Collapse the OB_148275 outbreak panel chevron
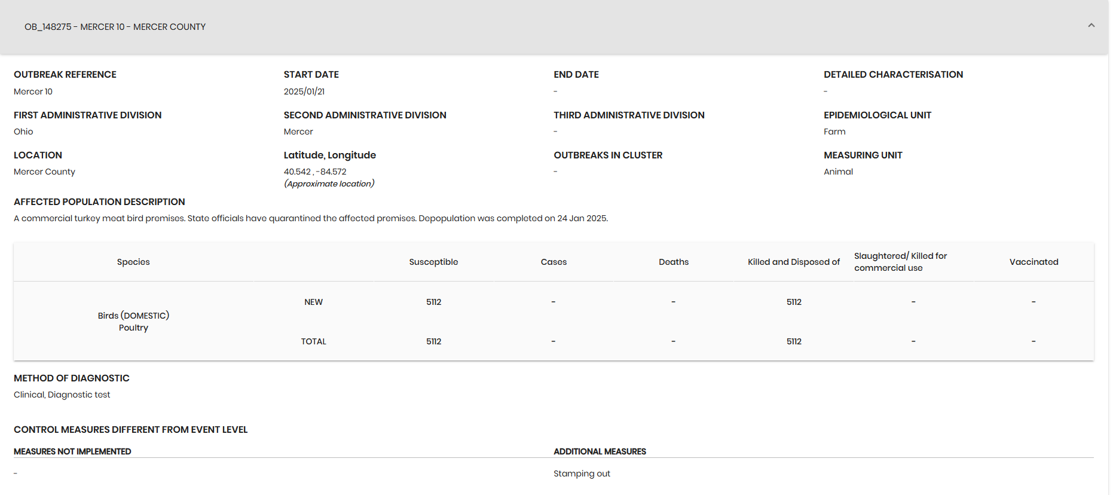The image size is (1116, 495). coord(1091,26)
